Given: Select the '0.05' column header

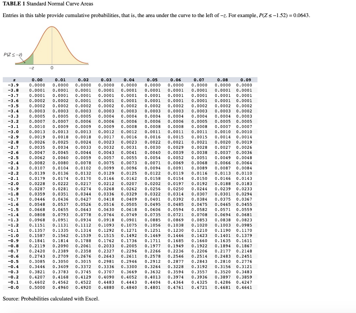Looking at the screenshot, I should 152,79.
